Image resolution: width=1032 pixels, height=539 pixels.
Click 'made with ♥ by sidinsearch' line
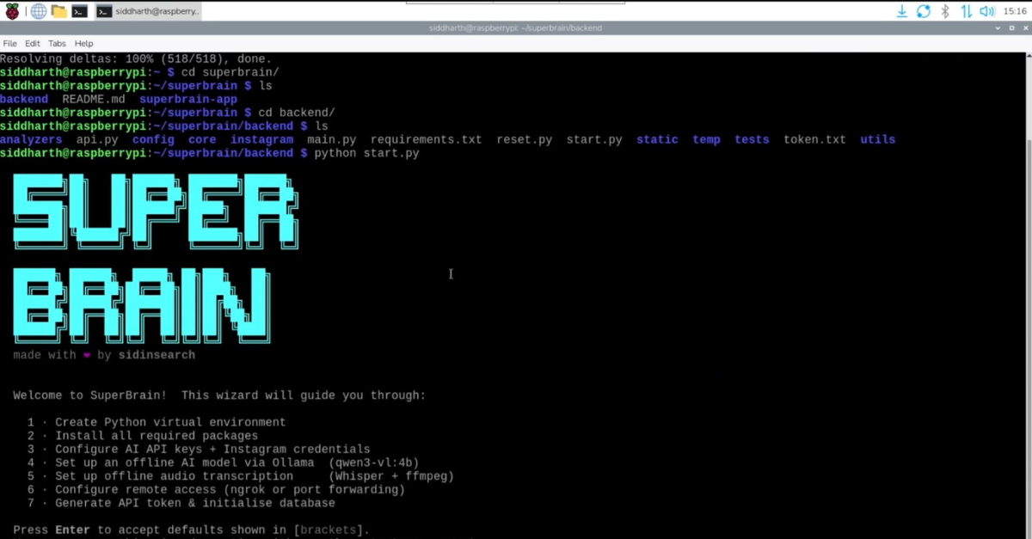pos(104,354)
